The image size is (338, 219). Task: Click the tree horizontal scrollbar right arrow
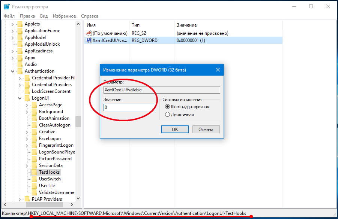click(72, 204)
